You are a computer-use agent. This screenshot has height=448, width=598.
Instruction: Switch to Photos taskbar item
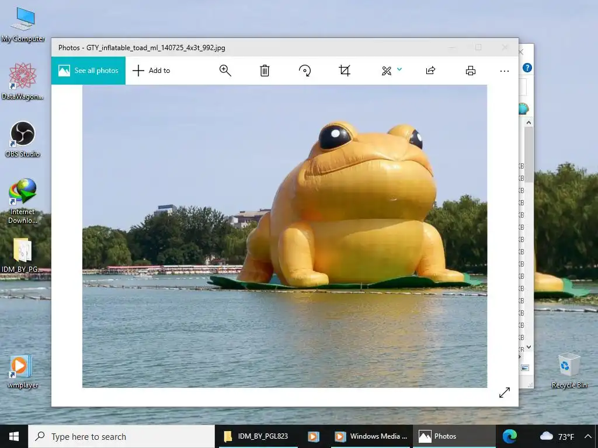[x=454, y=436]
